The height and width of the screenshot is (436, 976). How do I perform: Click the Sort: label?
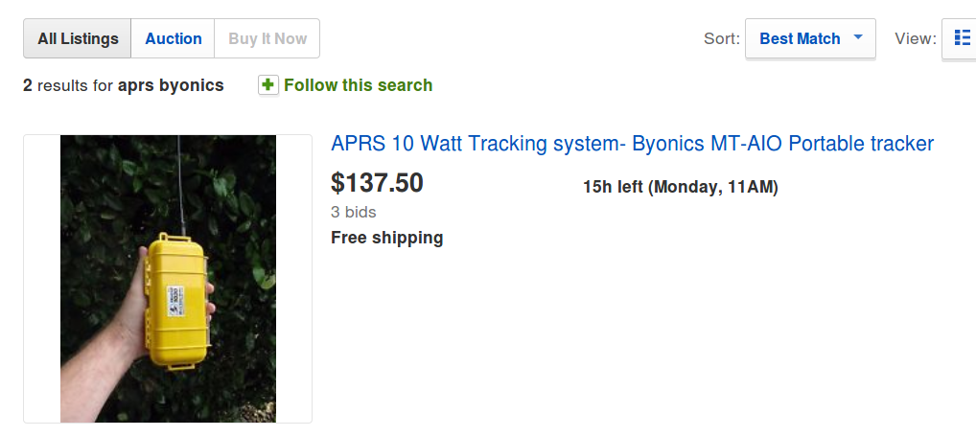point(722,39)
